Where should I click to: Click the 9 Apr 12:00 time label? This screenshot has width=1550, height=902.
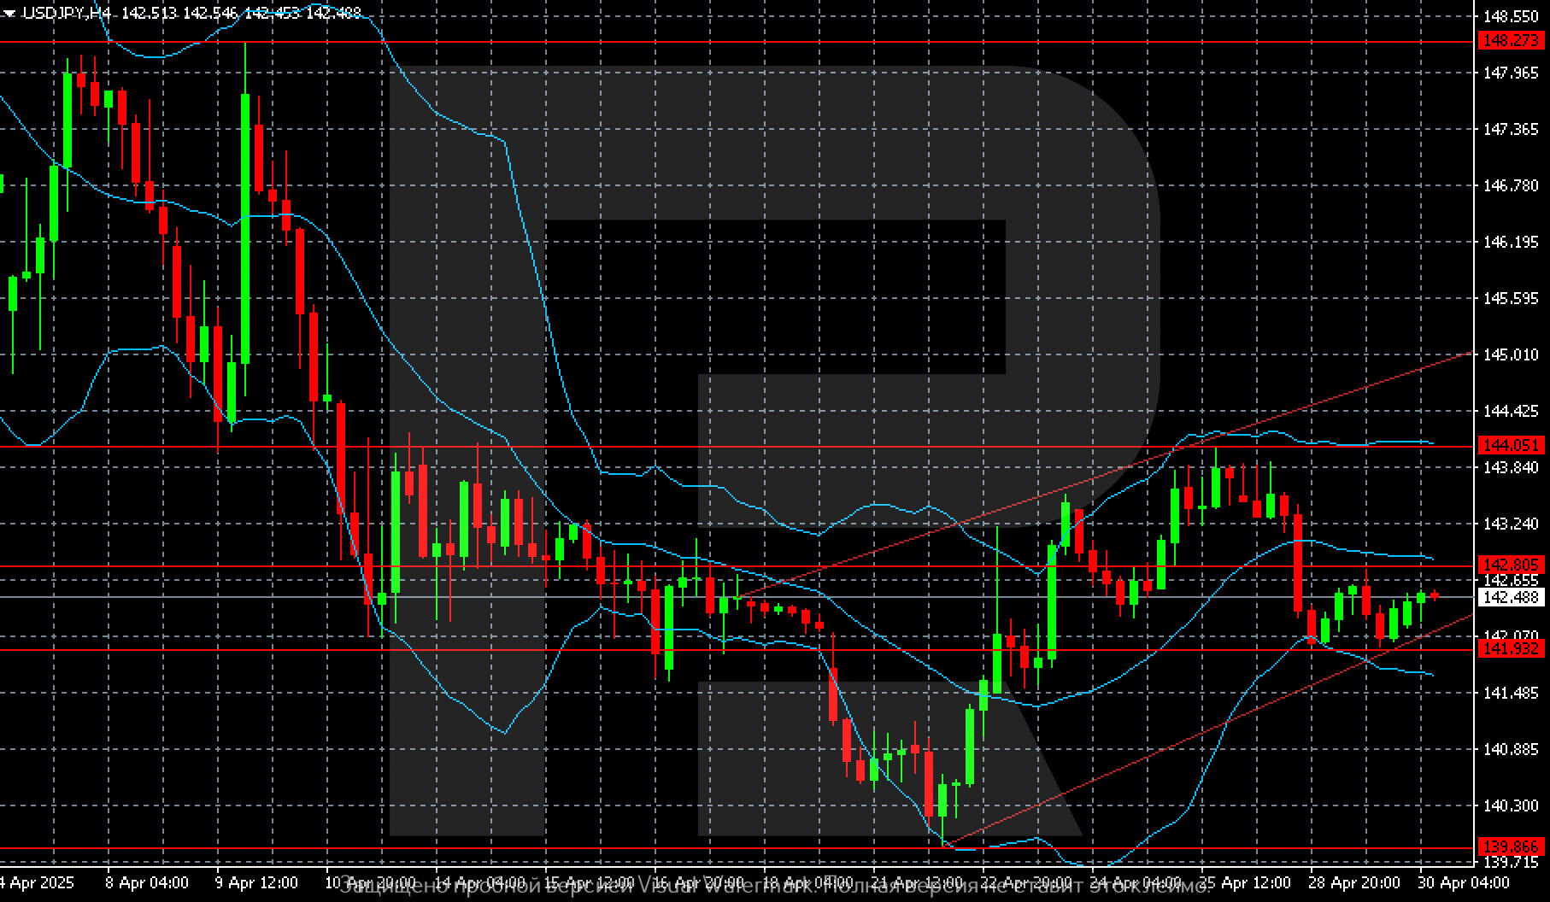256,882
